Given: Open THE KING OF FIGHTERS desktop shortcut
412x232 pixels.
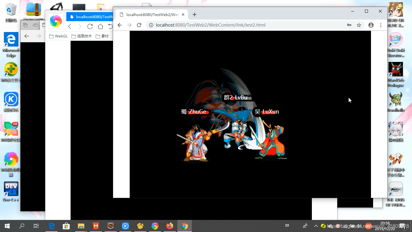Looking at the screenshot, I should (396, 194).
